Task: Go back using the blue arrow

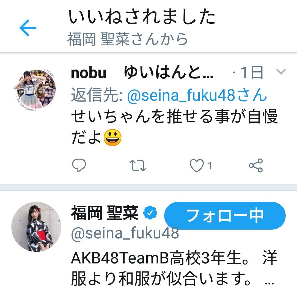Action: [28, 28]
